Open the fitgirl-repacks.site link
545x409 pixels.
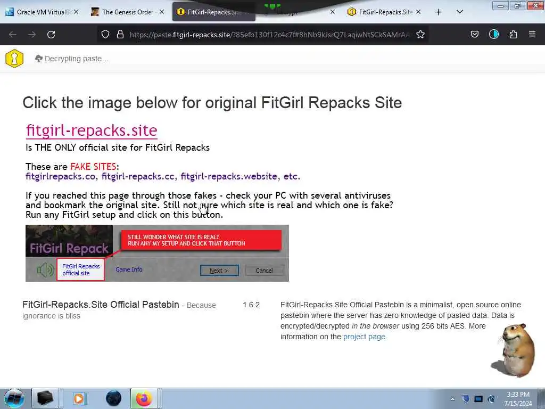click(92, 130)
